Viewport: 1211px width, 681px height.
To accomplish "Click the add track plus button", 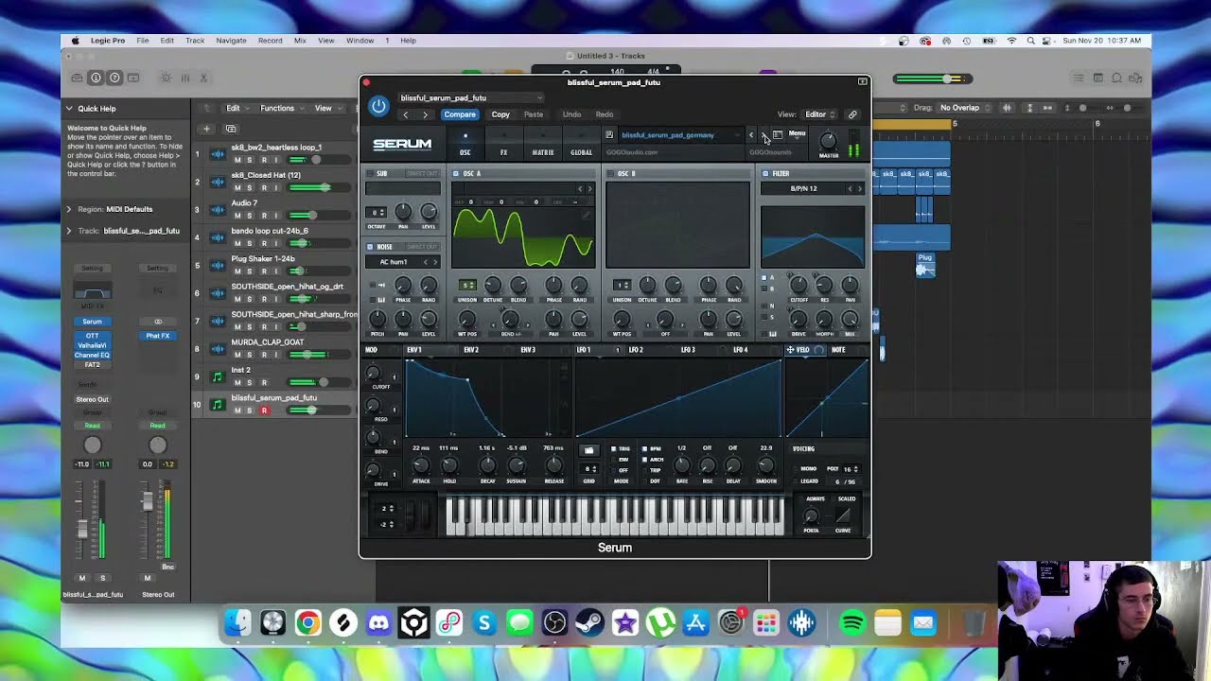I will (x=206, y=129).
